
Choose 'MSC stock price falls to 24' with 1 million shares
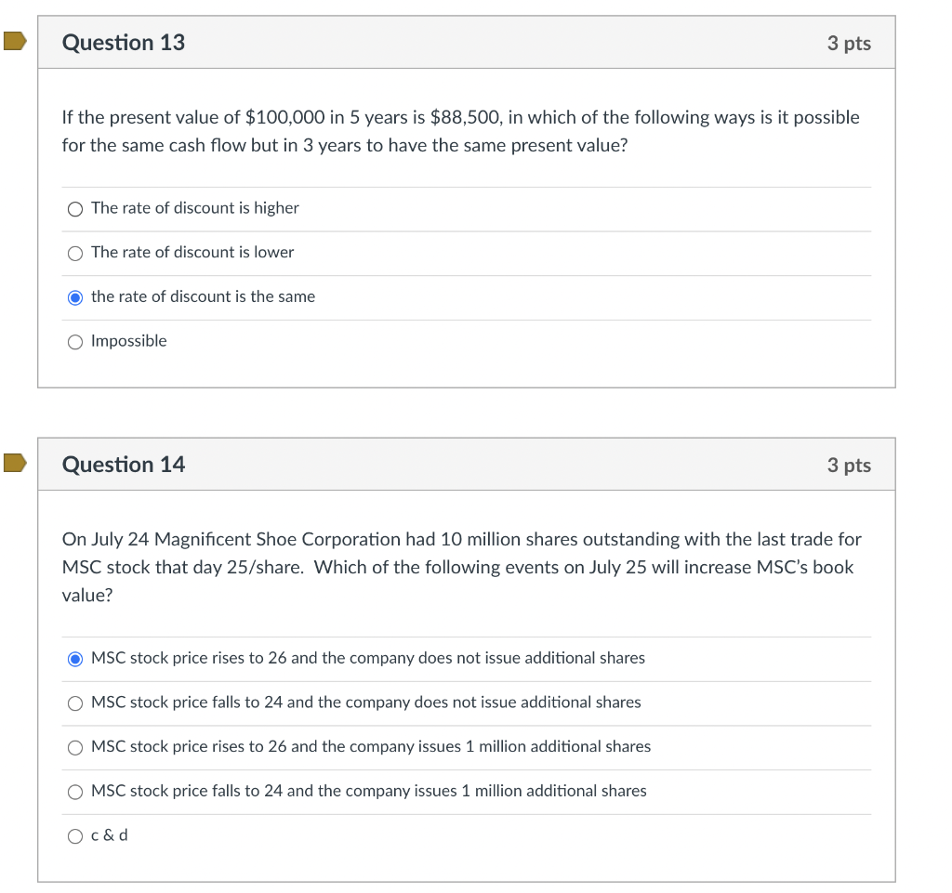[74, 791]
